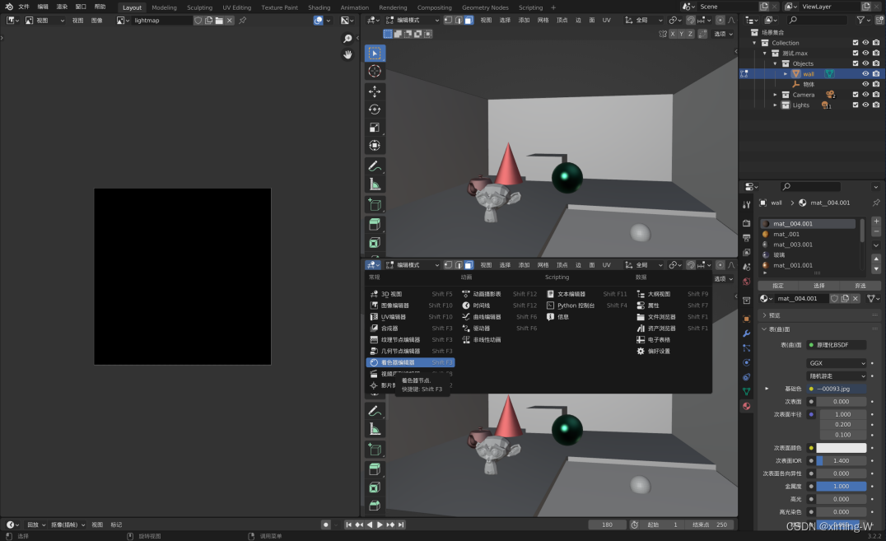This screenshot has height=541, width=886.
Task: Hide the Lights collection with its eye toggle
Action: [x=865, y=105]
